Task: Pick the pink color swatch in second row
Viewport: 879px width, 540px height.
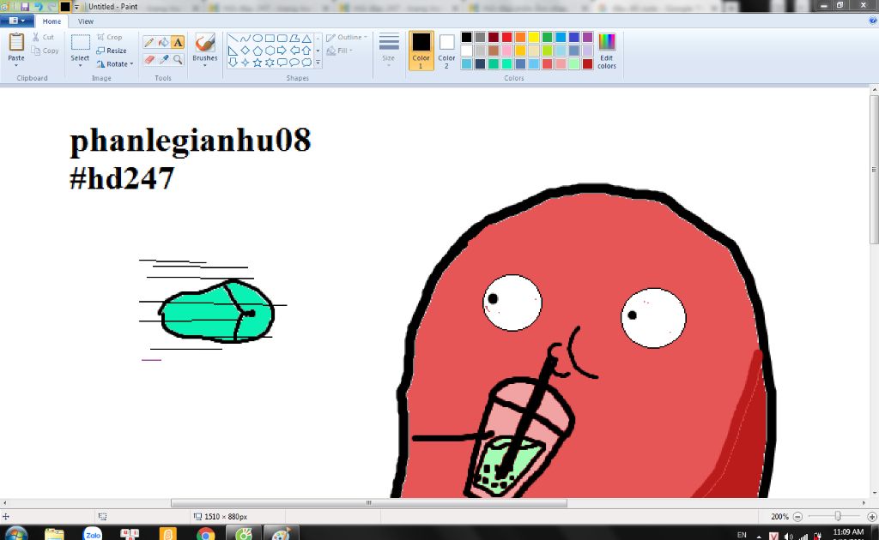Action: (x=506, y=51)
